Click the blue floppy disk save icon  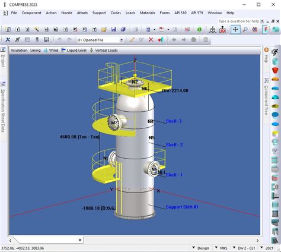[x=113, y=30]
